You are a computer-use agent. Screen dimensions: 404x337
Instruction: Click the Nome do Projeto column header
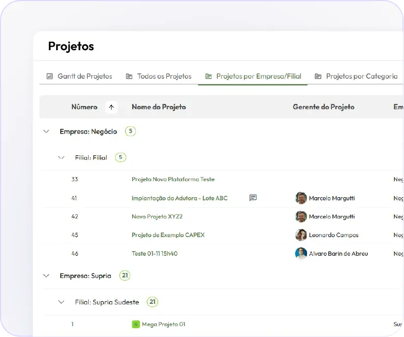[159, 107]
